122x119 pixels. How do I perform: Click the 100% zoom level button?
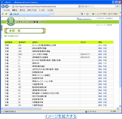point(113,111)
